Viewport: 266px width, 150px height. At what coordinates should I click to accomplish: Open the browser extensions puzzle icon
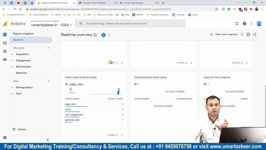pyautogui.click(x=251, y=9)
